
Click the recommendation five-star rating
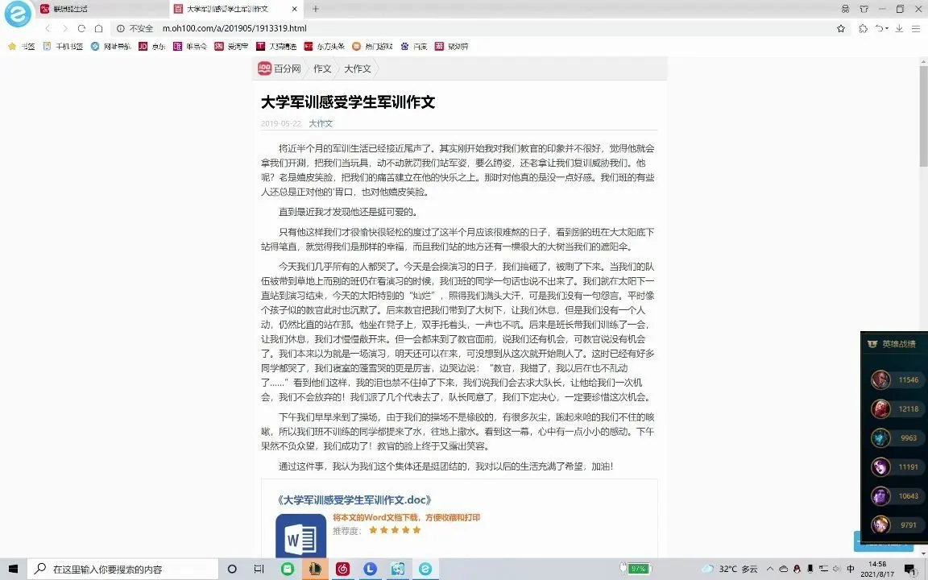pyautogui.click(x=395, y=530)
